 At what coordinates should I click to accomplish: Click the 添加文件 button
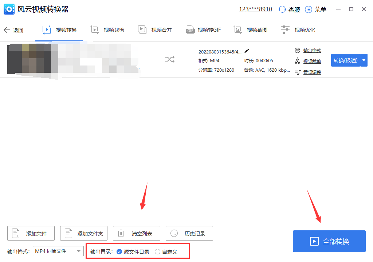31,234
